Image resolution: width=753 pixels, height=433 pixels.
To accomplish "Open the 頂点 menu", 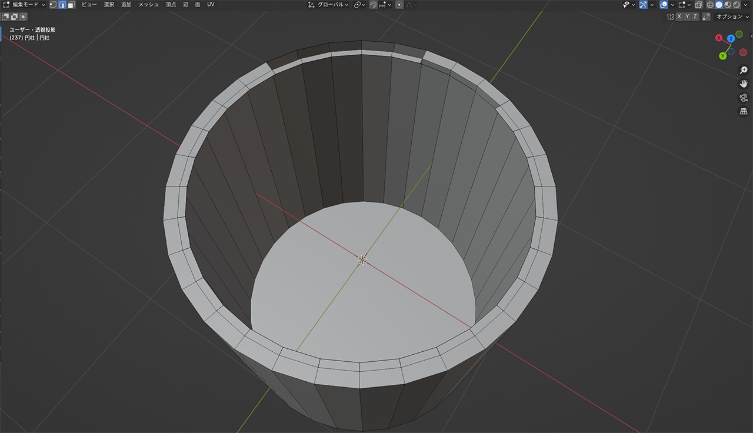I will pos(171,5).
